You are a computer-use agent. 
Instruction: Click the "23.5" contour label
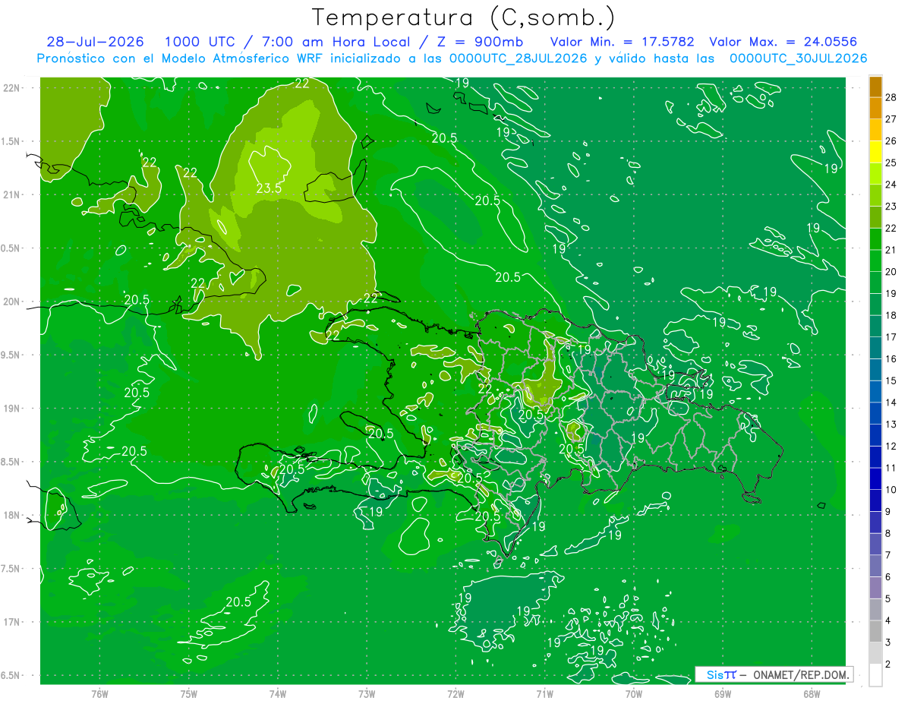click(269, 188)
